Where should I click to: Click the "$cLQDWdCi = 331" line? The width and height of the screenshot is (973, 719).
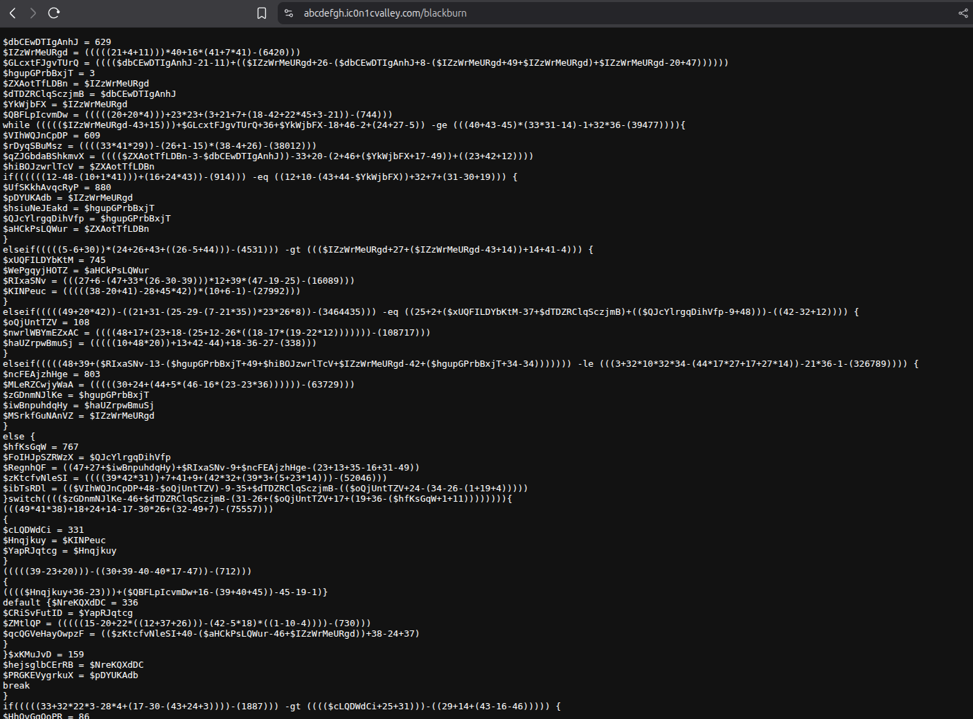point(43,530)
